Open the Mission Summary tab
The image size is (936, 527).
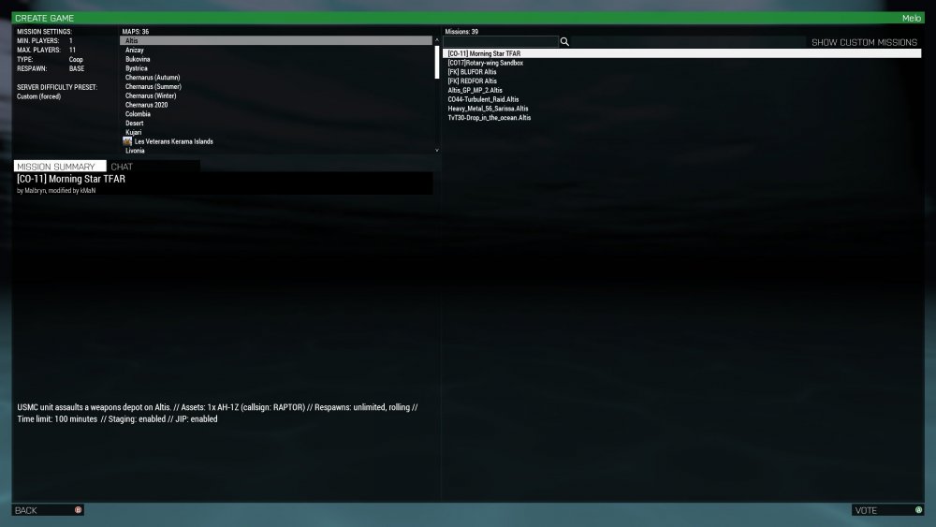[56, 167]
